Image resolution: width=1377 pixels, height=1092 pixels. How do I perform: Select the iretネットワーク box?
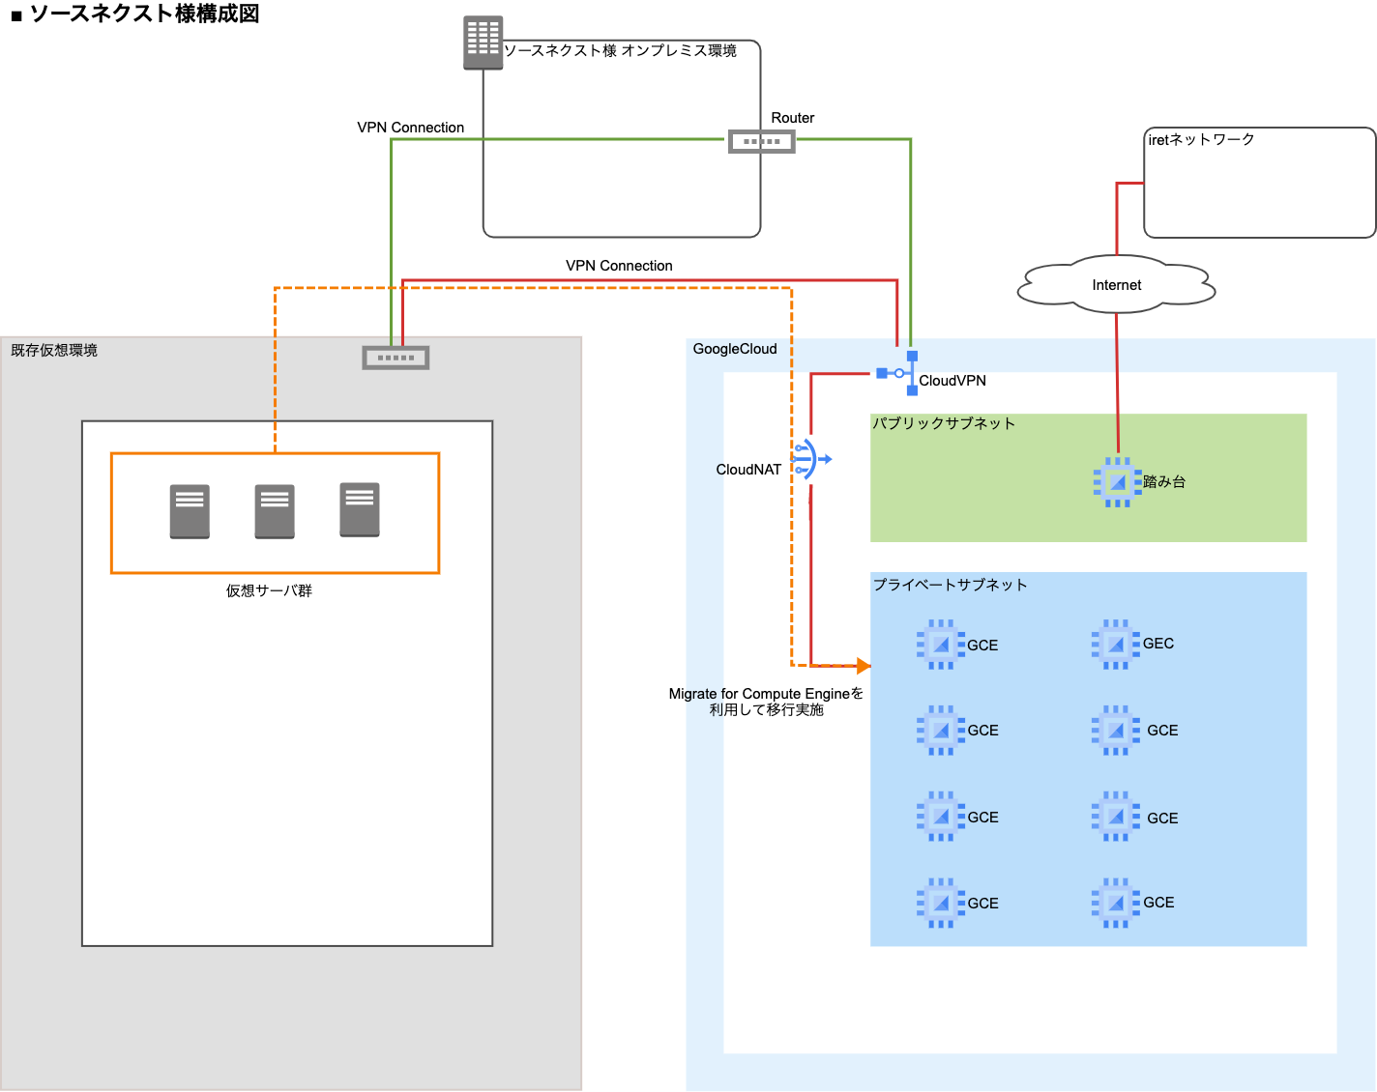[x=1259, y=183]
